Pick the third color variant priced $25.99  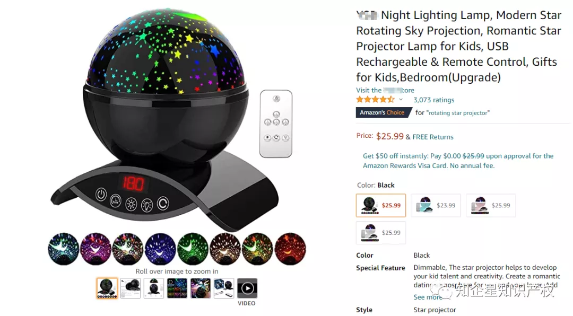click(491, 205)
